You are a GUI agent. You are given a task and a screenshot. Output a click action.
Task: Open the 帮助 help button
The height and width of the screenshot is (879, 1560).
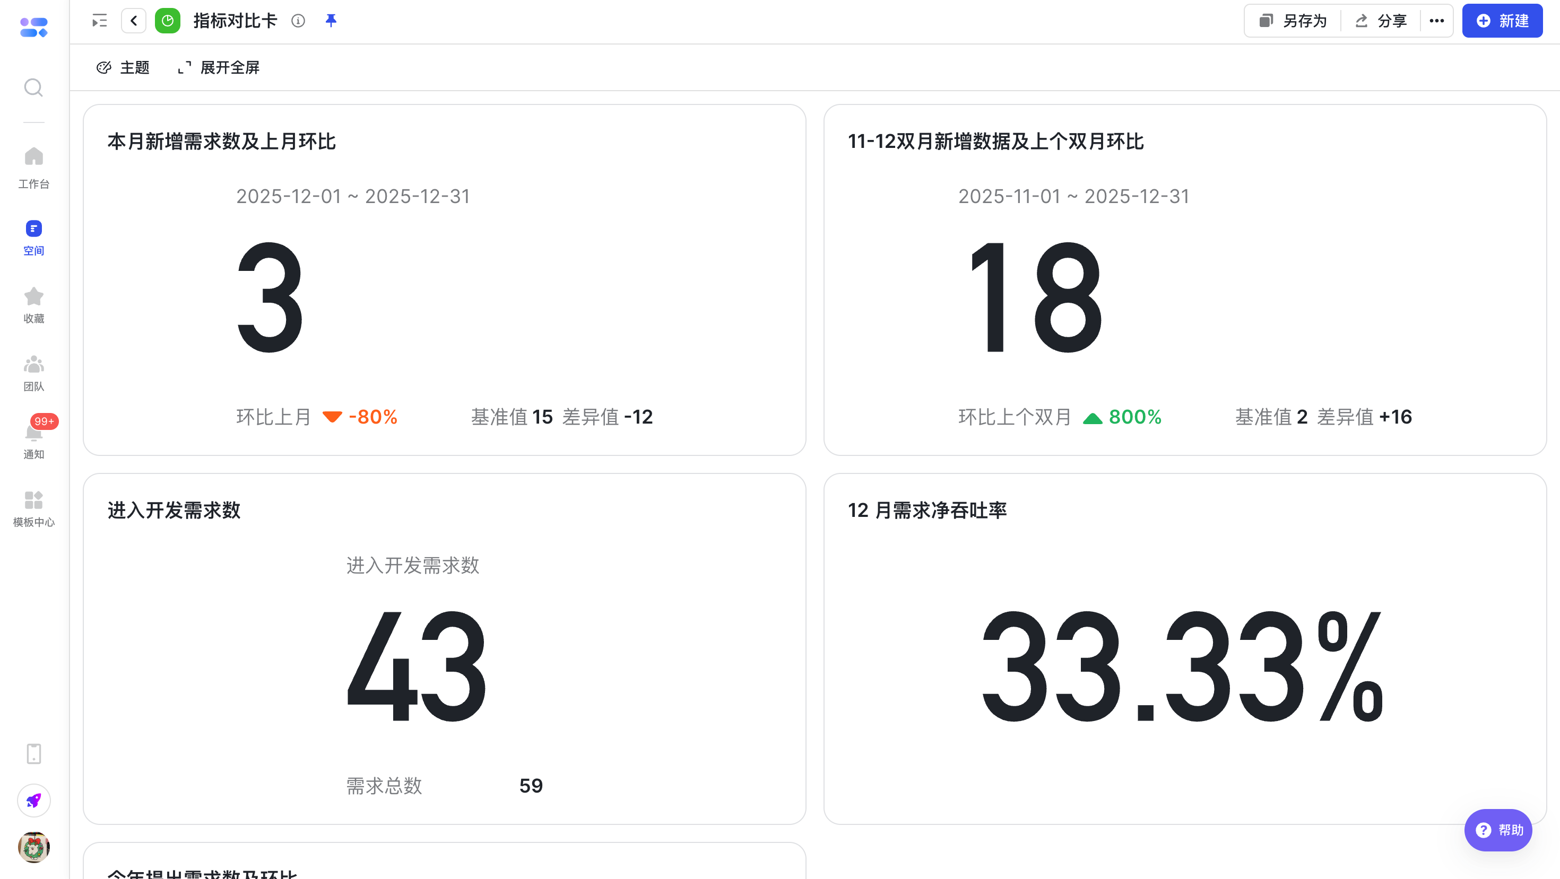pyautogui.click(x=1498, y=830)
